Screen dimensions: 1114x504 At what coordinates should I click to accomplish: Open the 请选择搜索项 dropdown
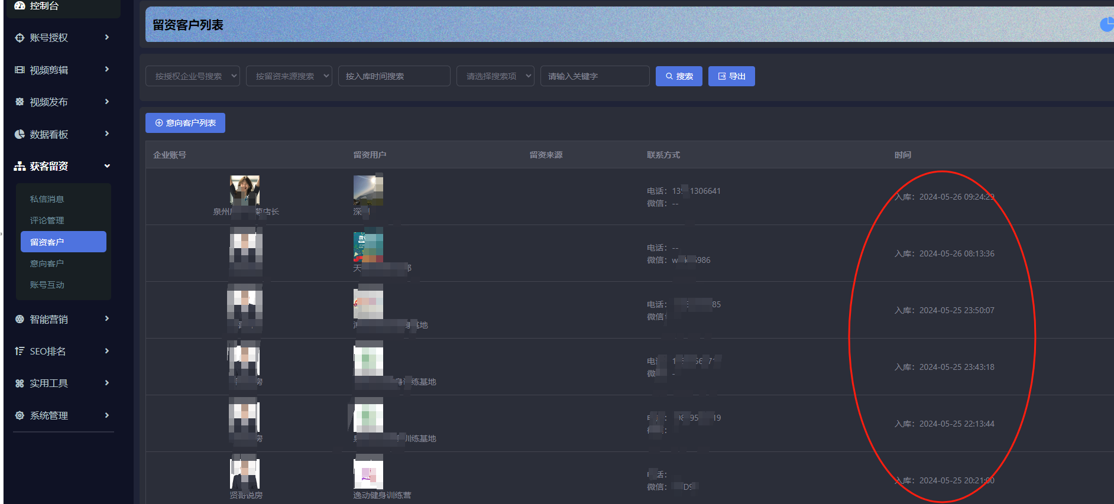pyautogui.click(x=495, y=76)
